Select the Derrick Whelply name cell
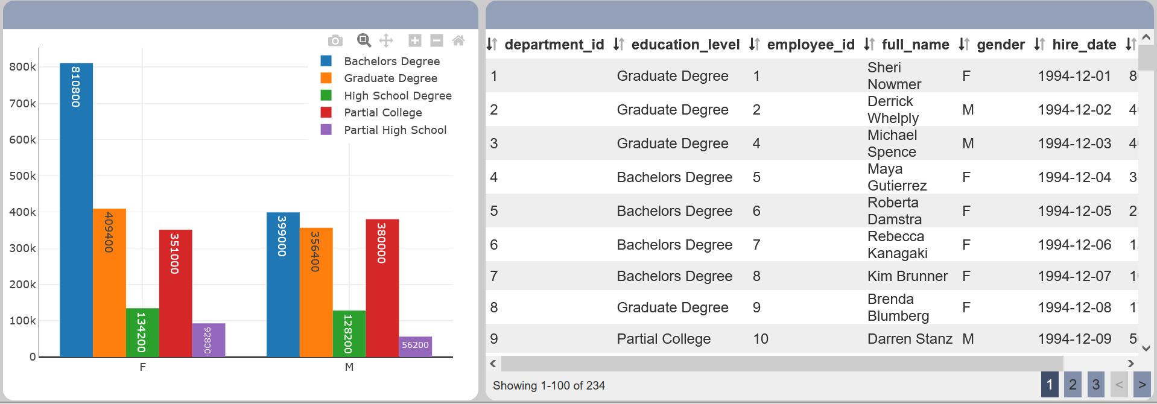 [x=909, y=110]
